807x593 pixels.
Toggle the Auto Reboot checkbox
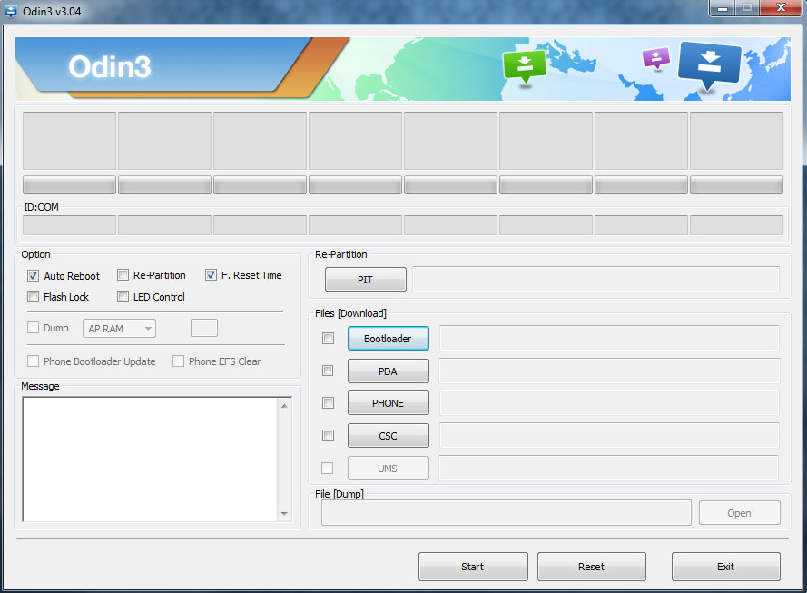click(x=33, y=275)
